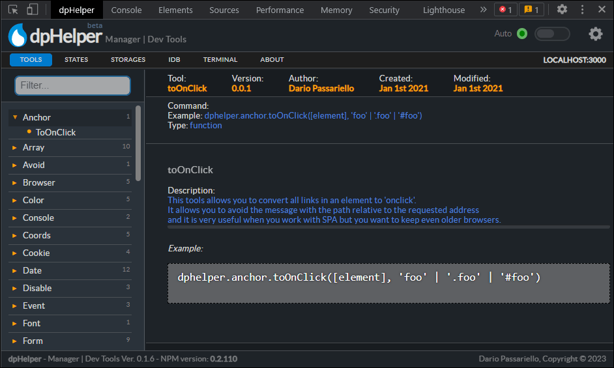This screenshot has height=368, width=614.
Task: Open the TERMINAL tab
Action: tap(220, 59)
